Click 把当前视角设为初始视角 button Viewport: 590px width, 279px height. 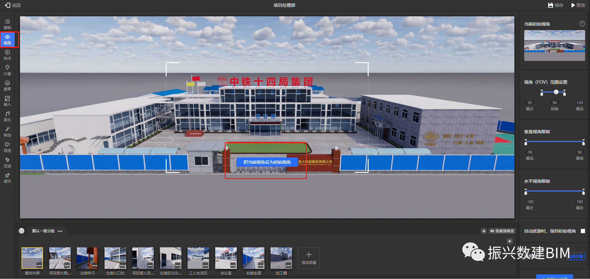click(267, 162)
